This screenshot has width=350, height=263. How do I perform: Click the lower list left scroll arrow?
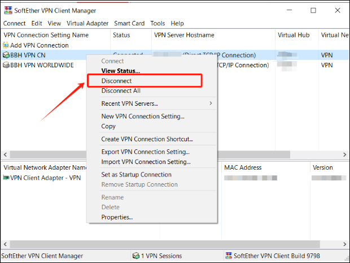pyautogui.click(x=5, y=244)
